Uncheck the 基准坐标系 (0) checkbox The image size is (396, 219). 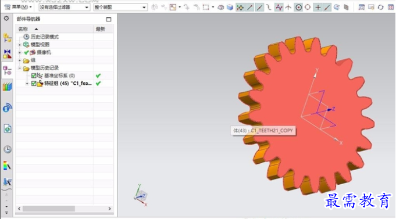[x=34, y=76]
